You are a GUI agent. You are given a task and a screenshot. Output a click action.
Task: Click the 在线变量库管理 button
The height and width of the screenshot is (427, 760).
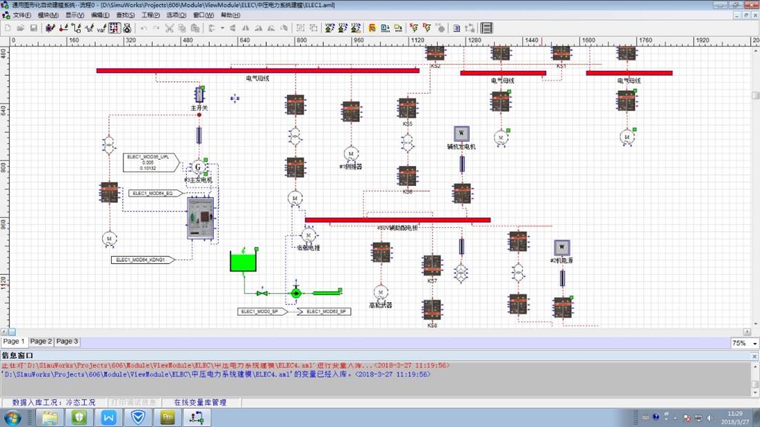pyautogui.click(x=199, y=402)
